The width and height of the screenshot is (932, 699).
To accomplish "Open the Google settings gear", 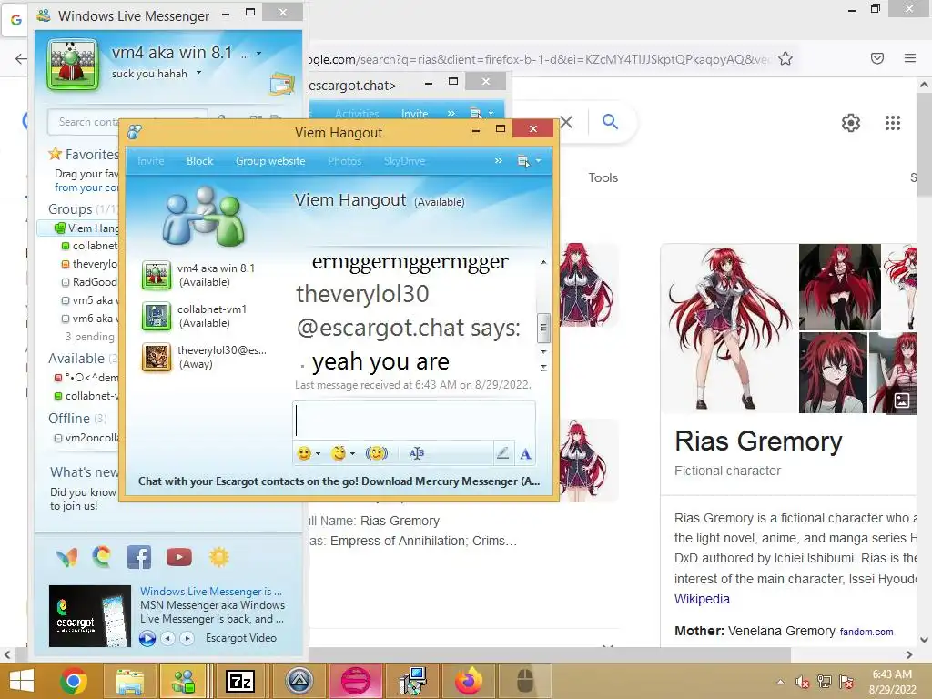I will click(851, 123).
